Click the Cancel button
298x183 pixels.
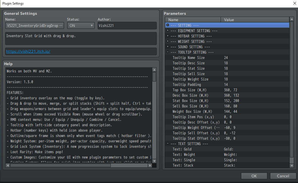283,176
